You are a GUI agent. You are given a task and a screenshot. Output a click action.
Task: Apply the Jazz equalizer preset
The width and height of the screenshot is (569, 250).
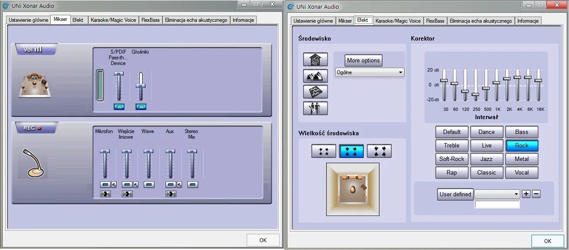tap(486, 159)
